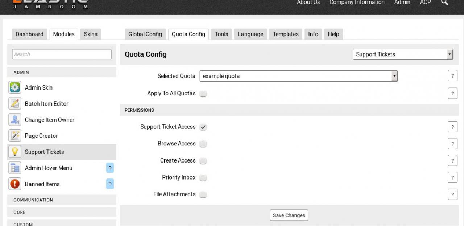This screenshot has height=226, width=464.
Task: Enable the File Attachments checkbox
Action: click(x=203, y=194)
